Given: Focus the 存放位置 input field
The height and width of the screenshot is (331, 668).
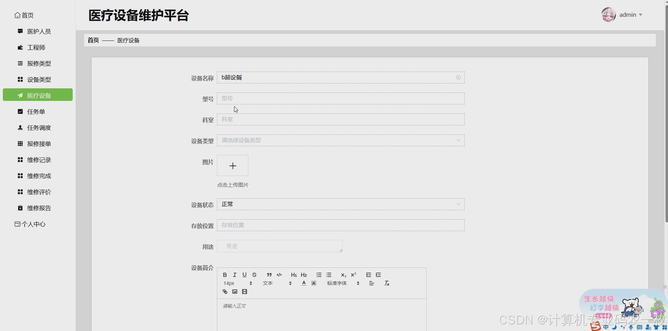Looking at the screenshot, I should point(341,225).
